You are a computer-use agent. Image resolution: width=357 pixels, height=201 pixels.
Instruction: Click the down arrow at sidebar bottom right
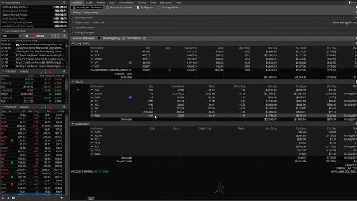tap(62, 198)
